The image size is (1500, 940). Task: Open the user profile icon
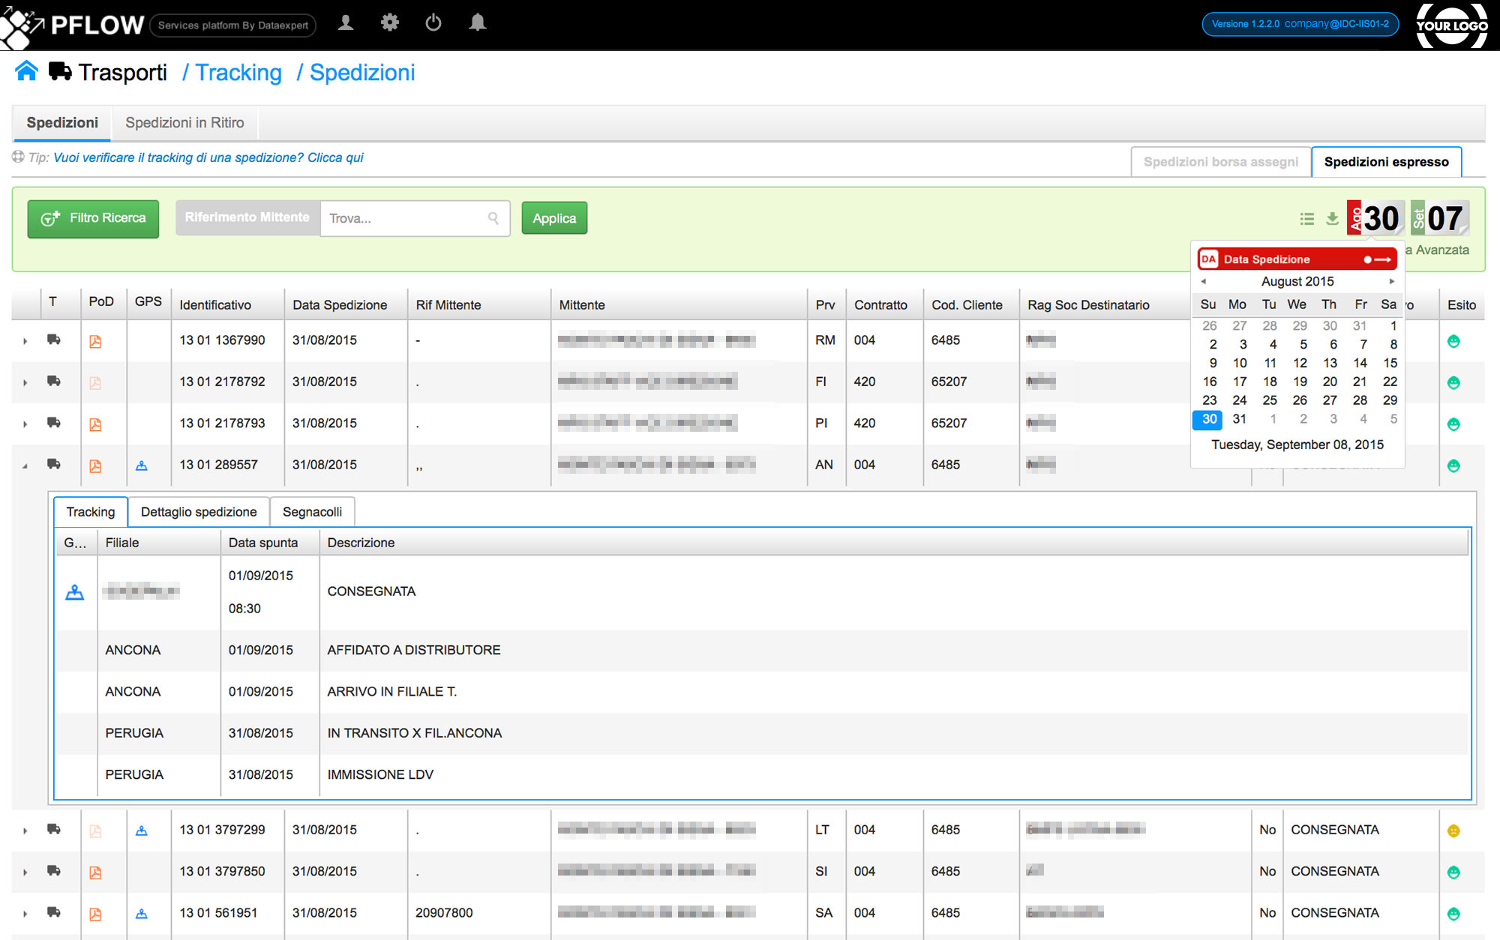coord(346,23)
